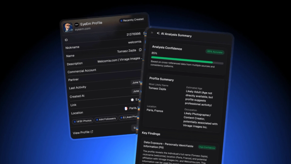The height and width of the screenshot is (164, 291).
Task: Click the Last Activity June date chip
Action: (x=136, y=82)
